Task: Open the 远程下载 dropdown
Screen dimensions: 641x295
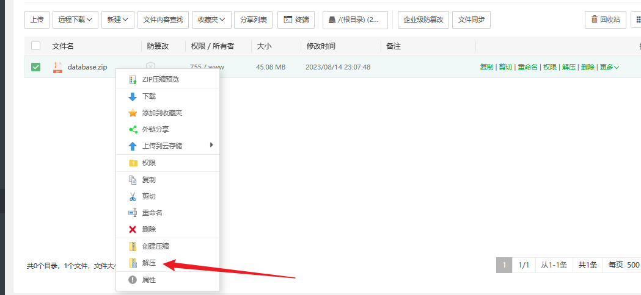Action: [x=76, y=20]
